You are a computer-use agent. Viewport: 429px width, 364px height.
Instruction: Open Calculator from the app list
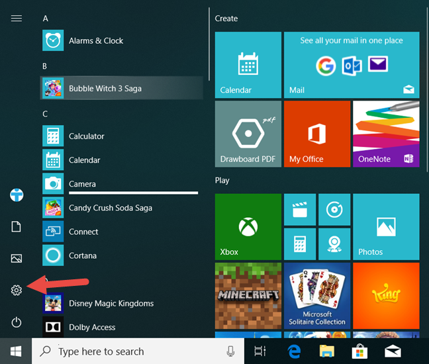point(122,136)
